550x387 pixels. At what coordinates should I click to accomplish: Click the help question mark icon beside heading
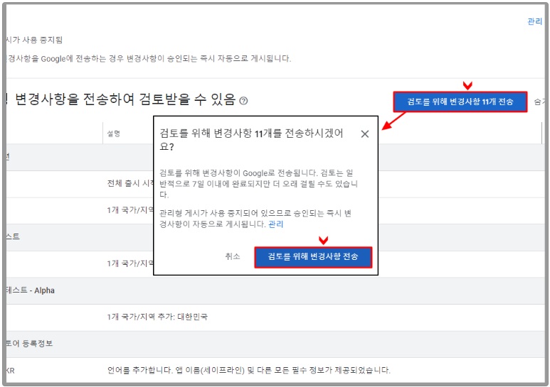(x=243, y=101)
